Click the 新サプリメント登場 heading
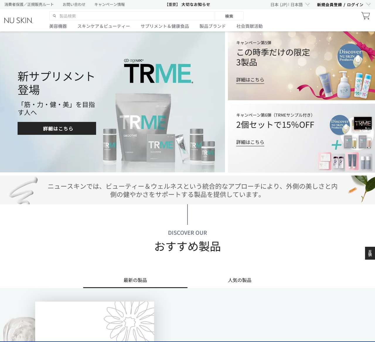 click(x=56, y=83)
